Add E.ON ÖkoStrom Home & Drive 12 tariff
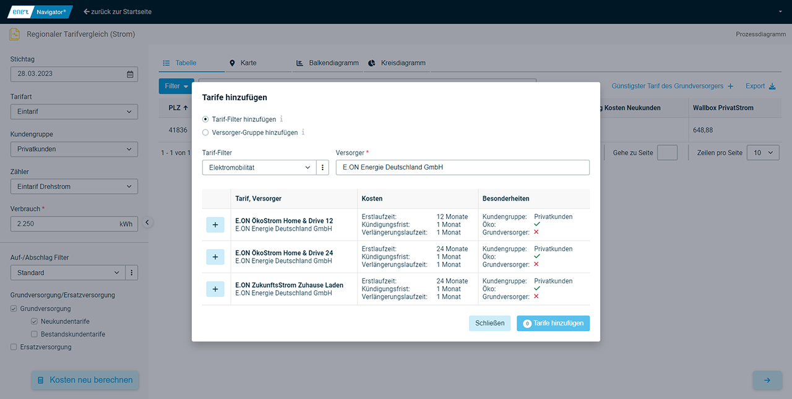Image resolution: width=792 pixels, height=399 pixels. pyautogui.click(x=215, y=225)
